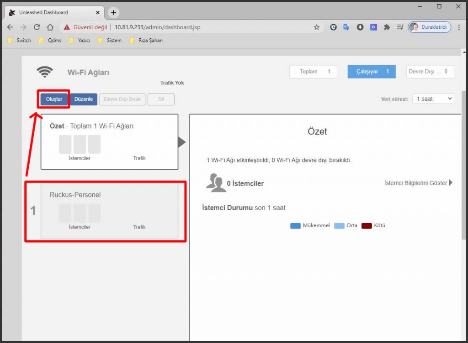Click Trafik label in Ruckus-Personel card

click(139, 227)
